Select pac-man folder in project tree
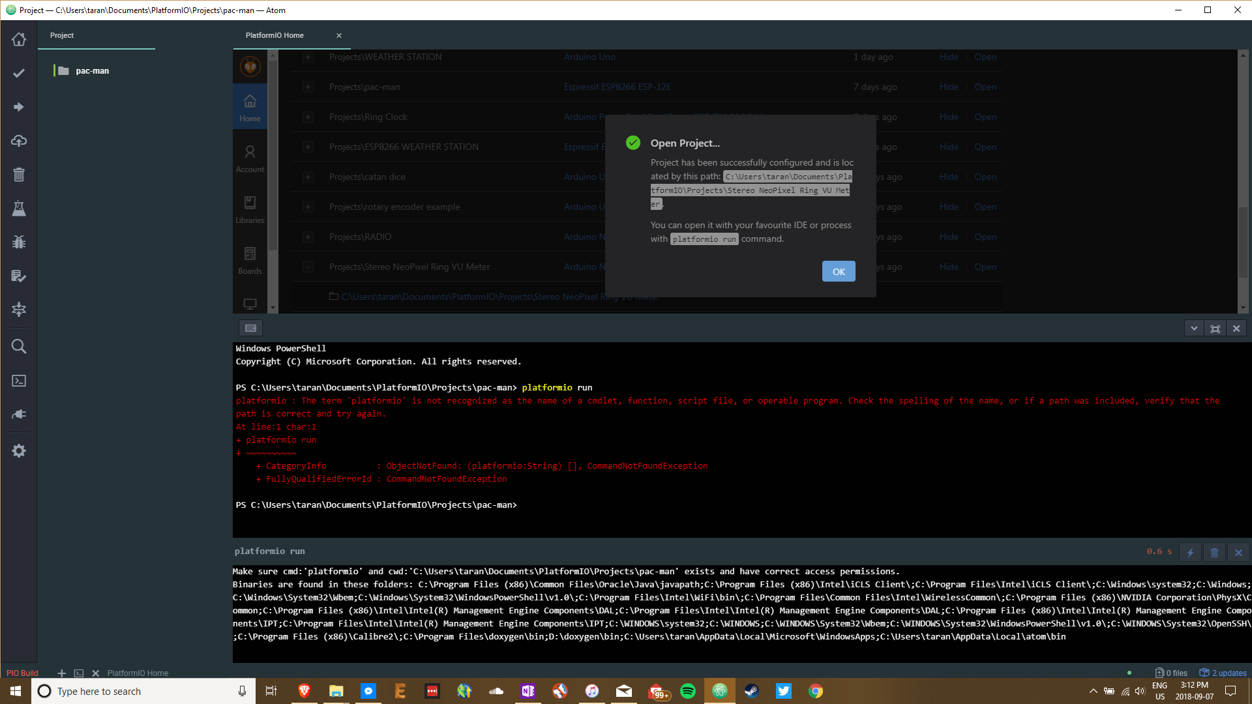This screenshot has width=1252, height=704. pyautogui.click(x=92, y=71)
